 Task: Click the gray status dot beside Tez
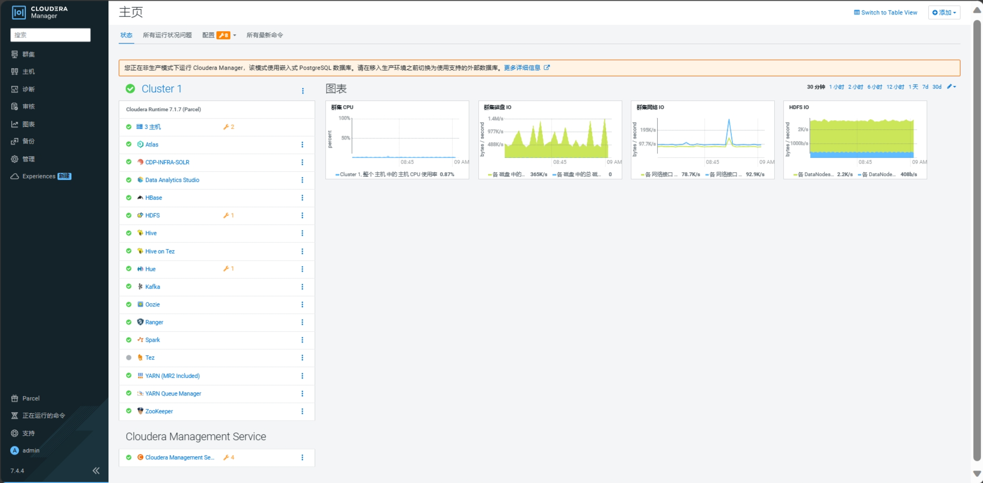coord(129,357)
